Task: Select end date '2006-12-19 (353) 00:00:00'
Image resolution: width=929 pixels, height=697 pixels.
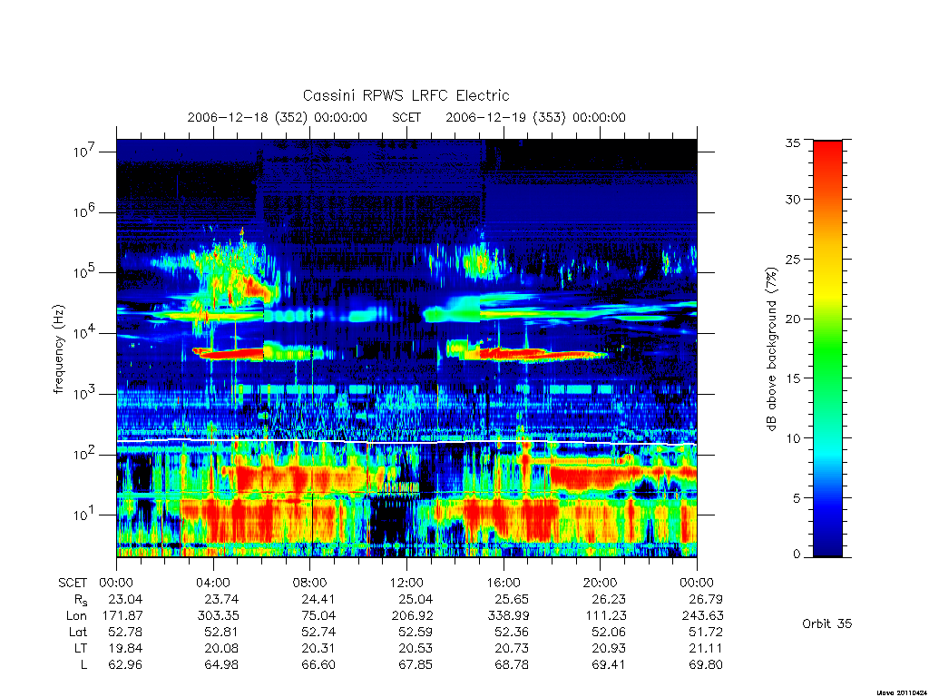Action: point(535,117)
